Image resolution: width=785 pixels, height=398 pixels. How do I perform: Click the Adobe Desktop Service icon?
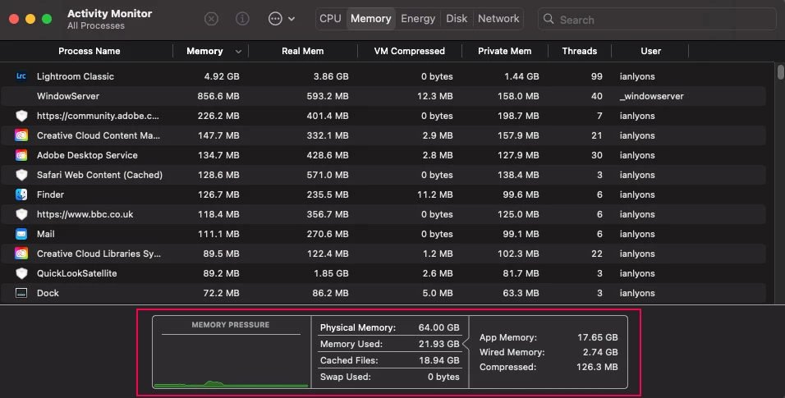(x=21, y=155)
